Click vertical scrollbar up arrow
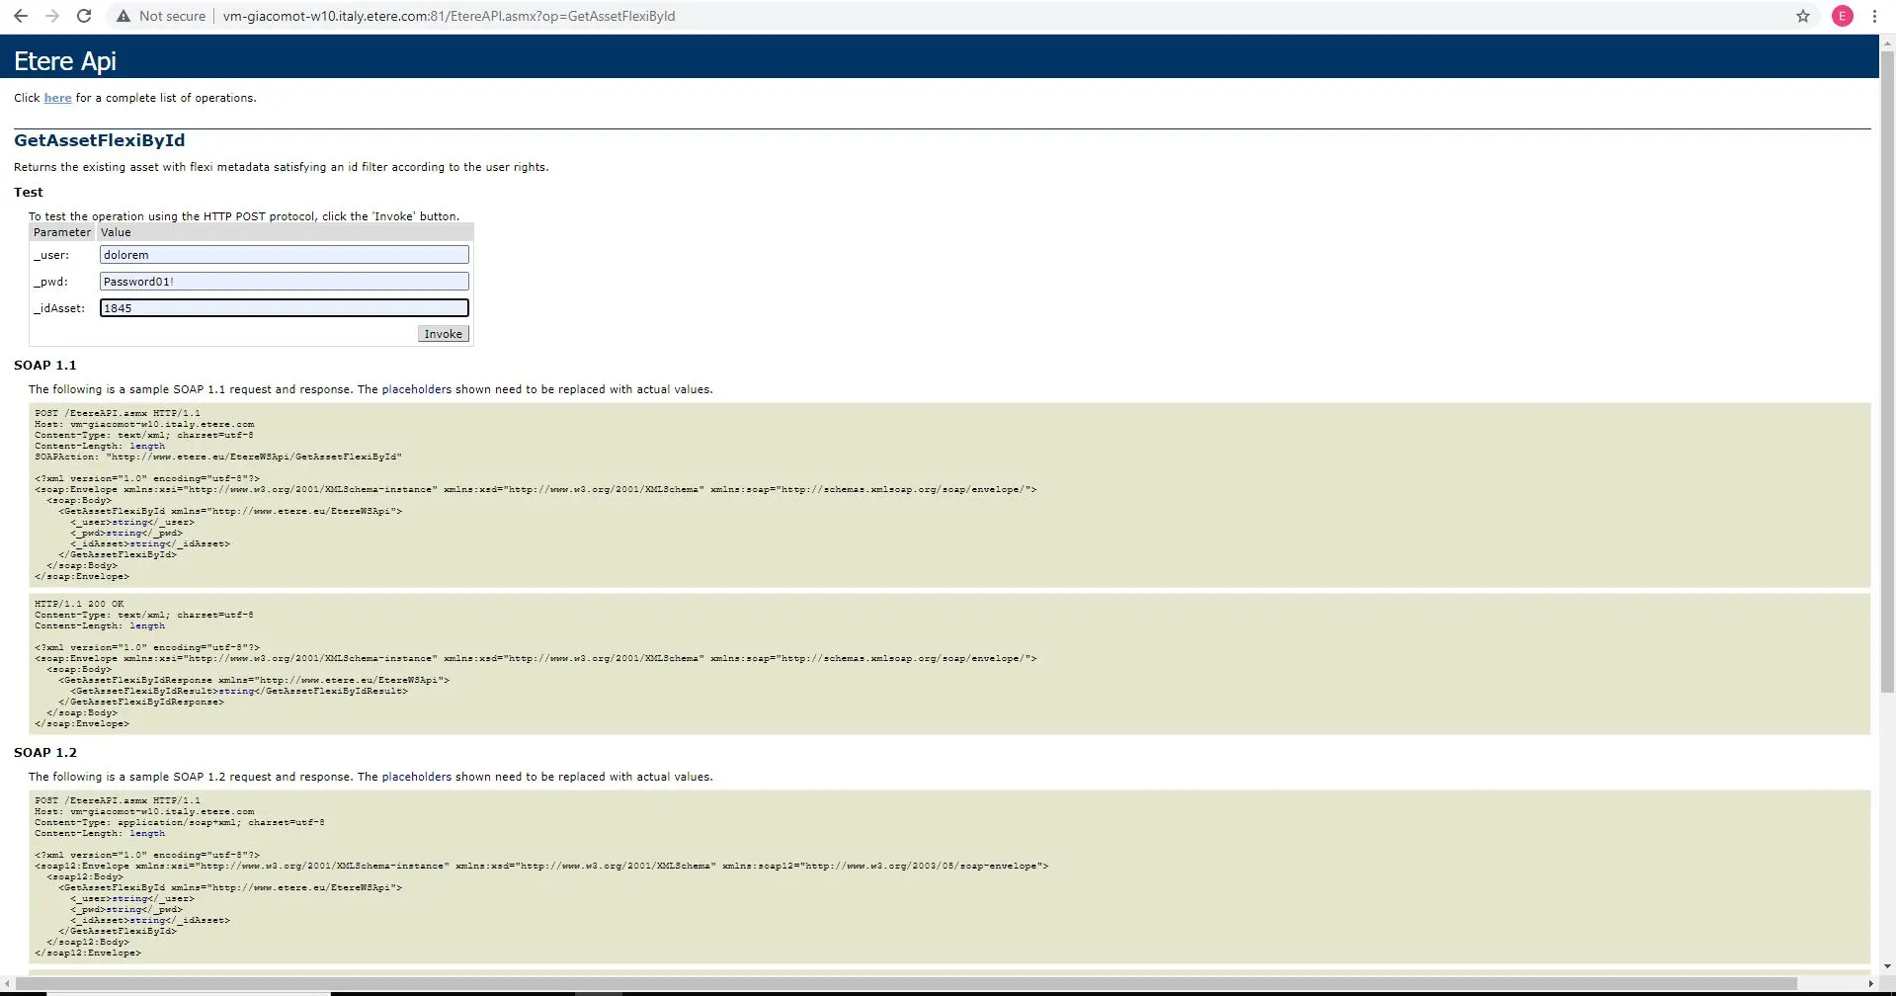1896x996 pixels. click(x=1887, y=42)
